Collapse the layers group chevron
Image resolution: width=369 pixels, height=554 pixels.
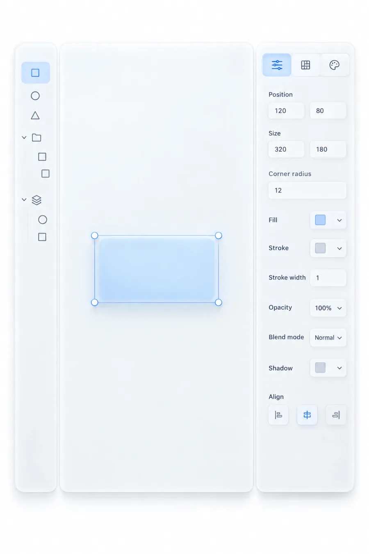[x=24, y=199]
